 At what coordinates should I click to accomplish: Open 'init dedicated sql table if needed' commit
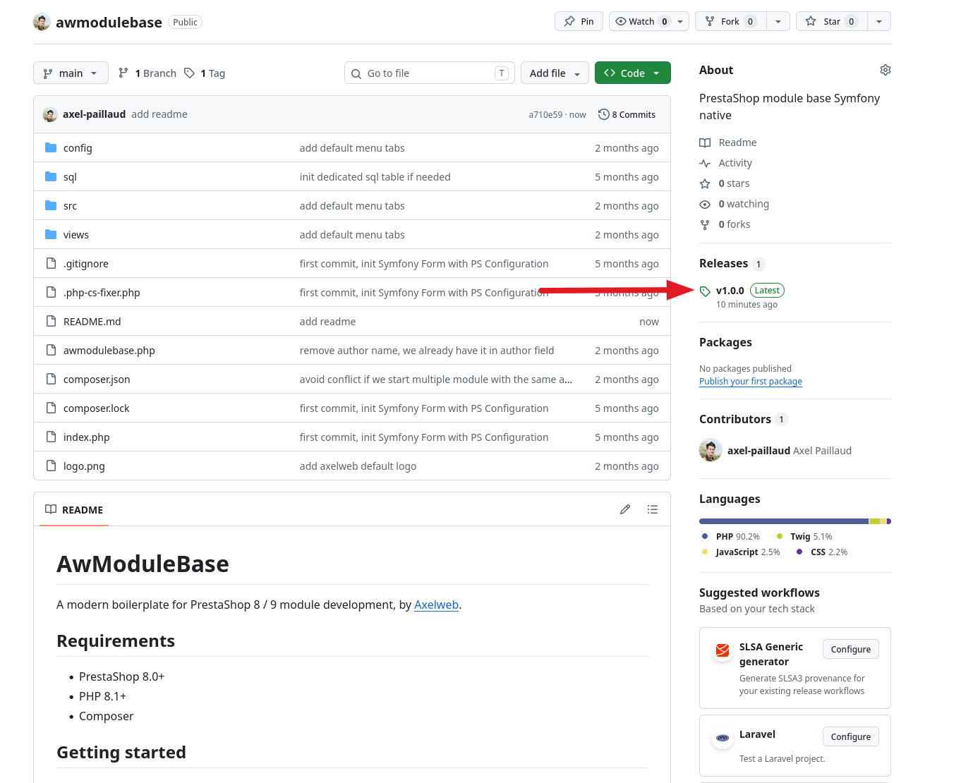pos(375,177)
